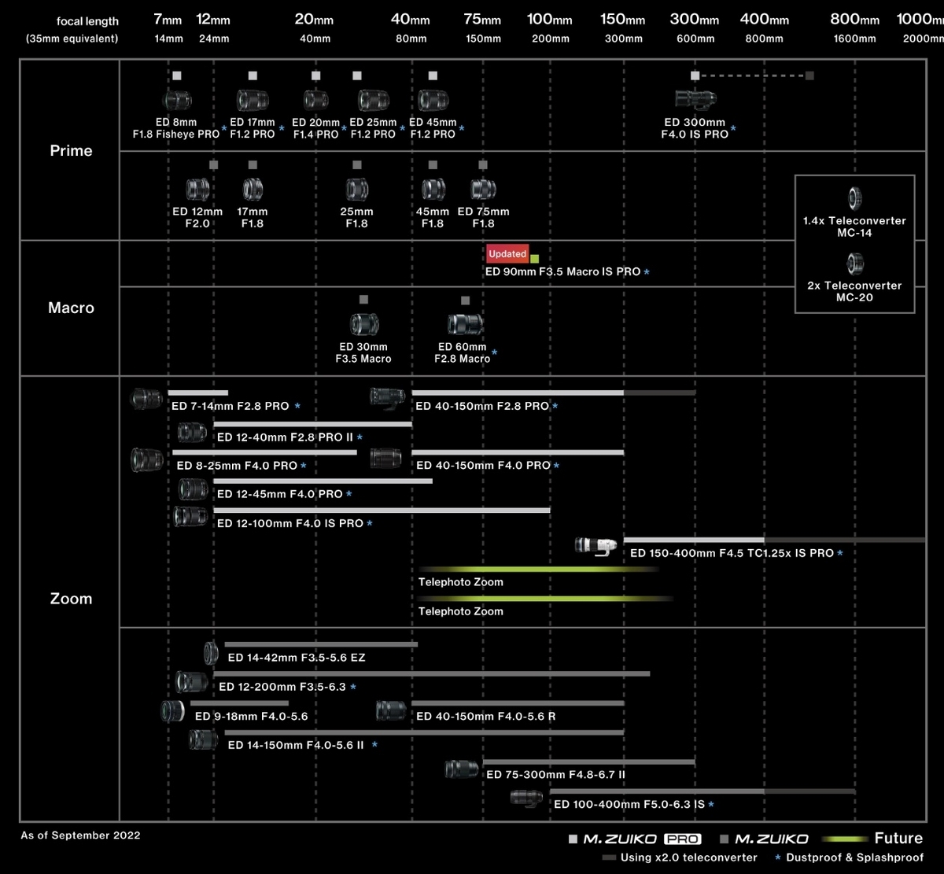Click the ED 8-25mm F4.0 PRO lens image
This screenshot has width=944, height=874.
tap(147, 459)
